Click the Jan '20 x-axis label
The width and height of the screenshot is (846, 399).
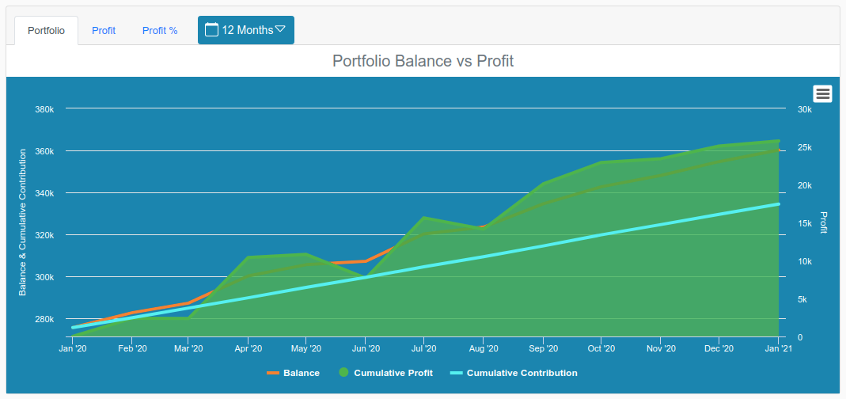pos(72,349)
